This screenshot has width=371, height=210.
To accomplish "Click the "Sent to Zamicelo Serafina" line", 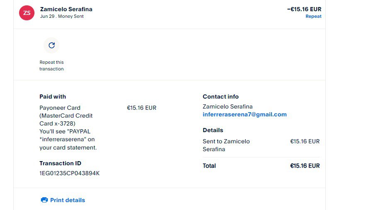I will (x=226, y=145).
